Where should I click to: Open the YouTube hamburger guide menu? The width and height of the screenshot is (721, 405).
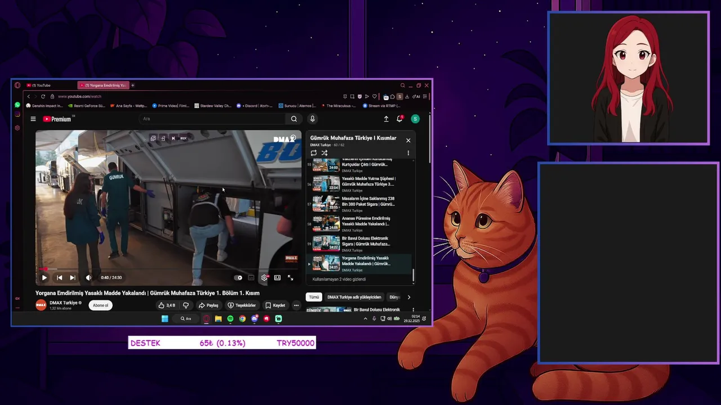(x=33, y=119)
